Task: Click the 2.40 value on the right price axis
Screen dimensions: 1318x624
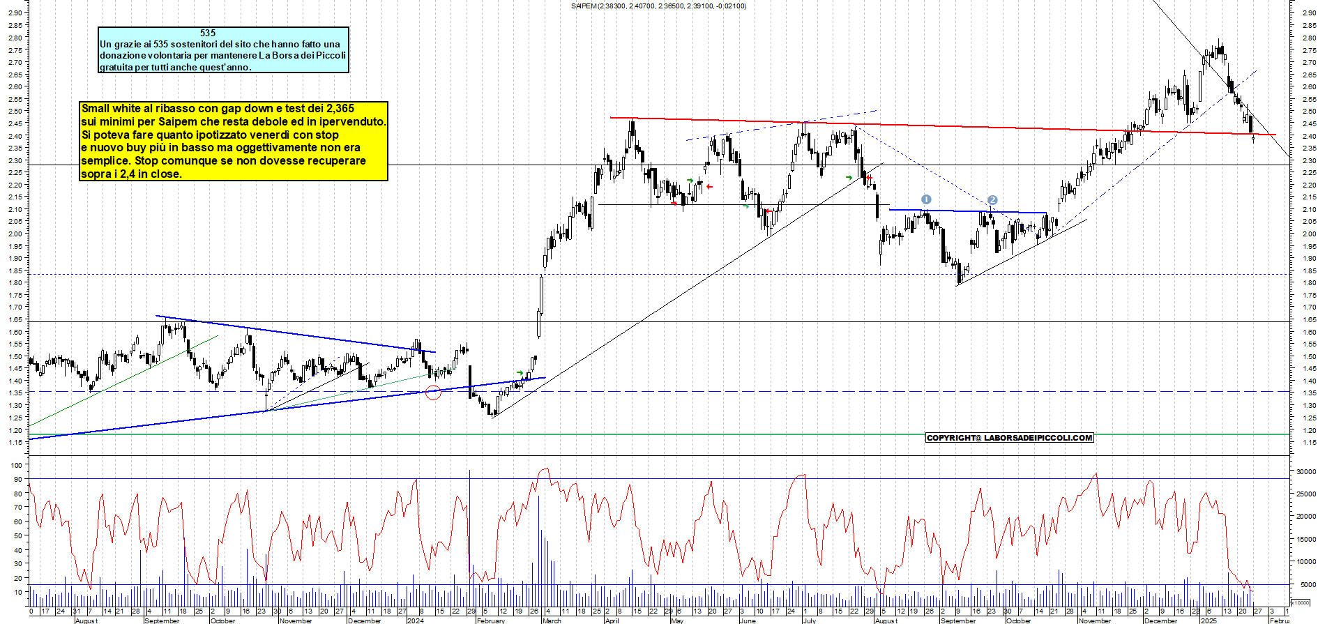Action: click(x=1309, y=136)
